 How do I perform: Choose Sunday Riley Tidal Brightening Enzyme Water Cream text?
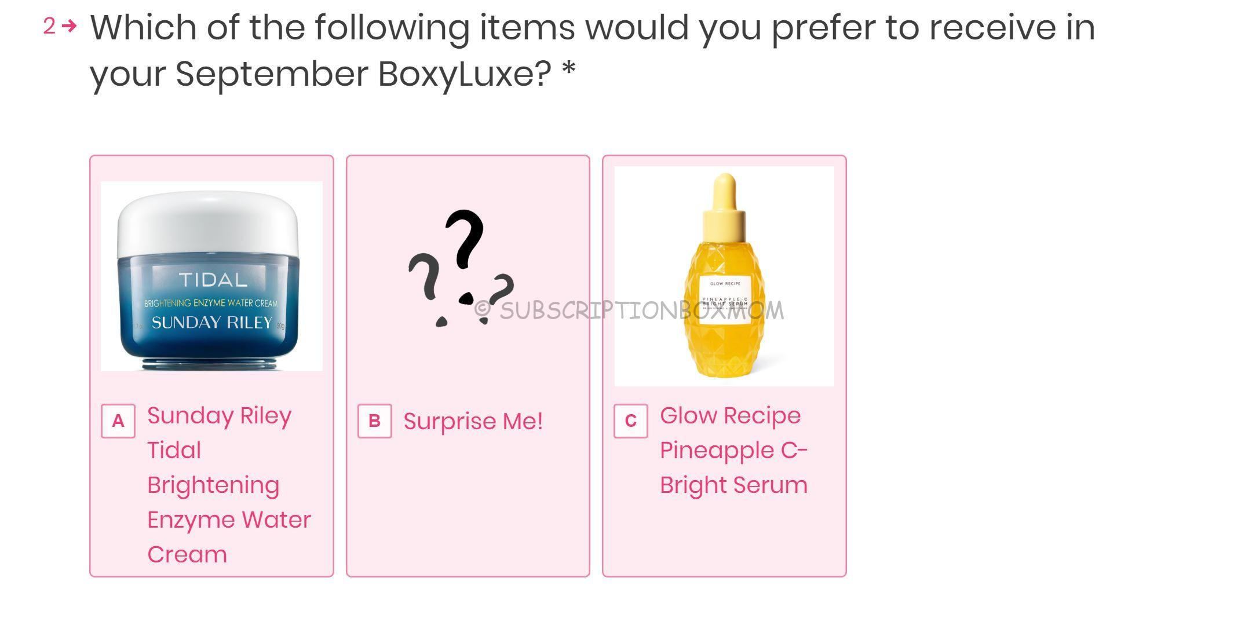pyautogui.click(x=229, y=485)
